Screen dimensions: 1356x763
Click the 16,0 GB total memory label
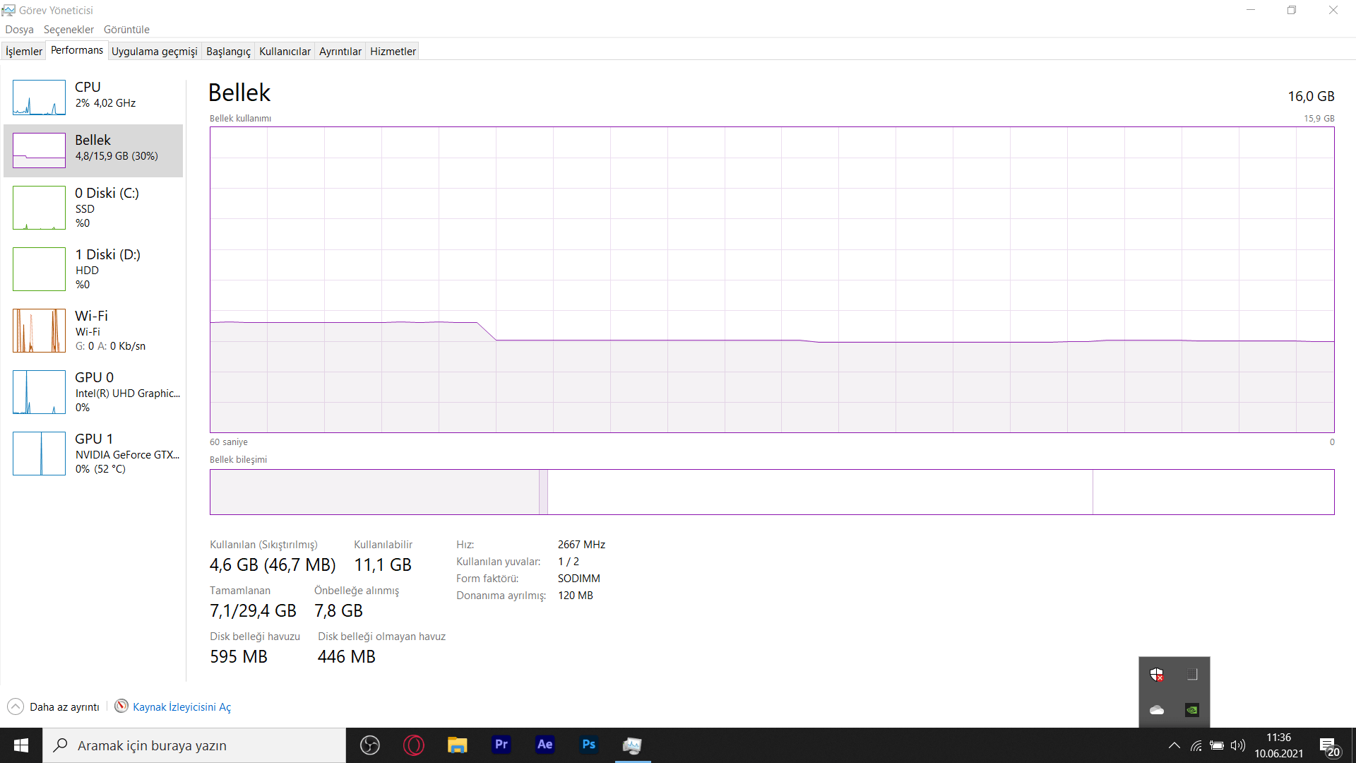click(1311, 96)
